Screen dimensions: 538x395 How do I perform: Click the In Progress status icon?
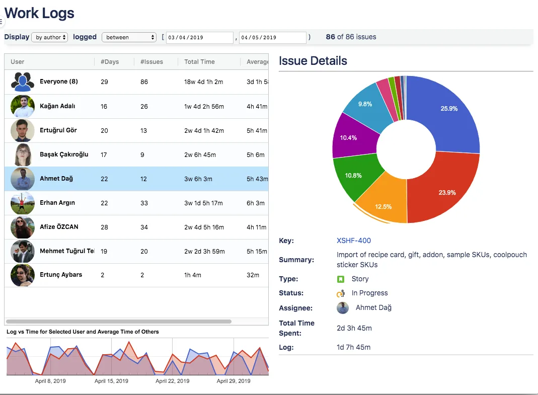pyautogui.click(x=340, y=293)
